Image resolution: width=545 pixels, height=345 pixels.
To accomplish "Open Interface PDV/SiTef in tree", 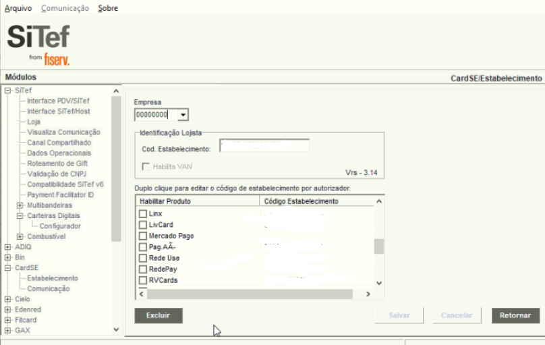I will tap(58, 101).
